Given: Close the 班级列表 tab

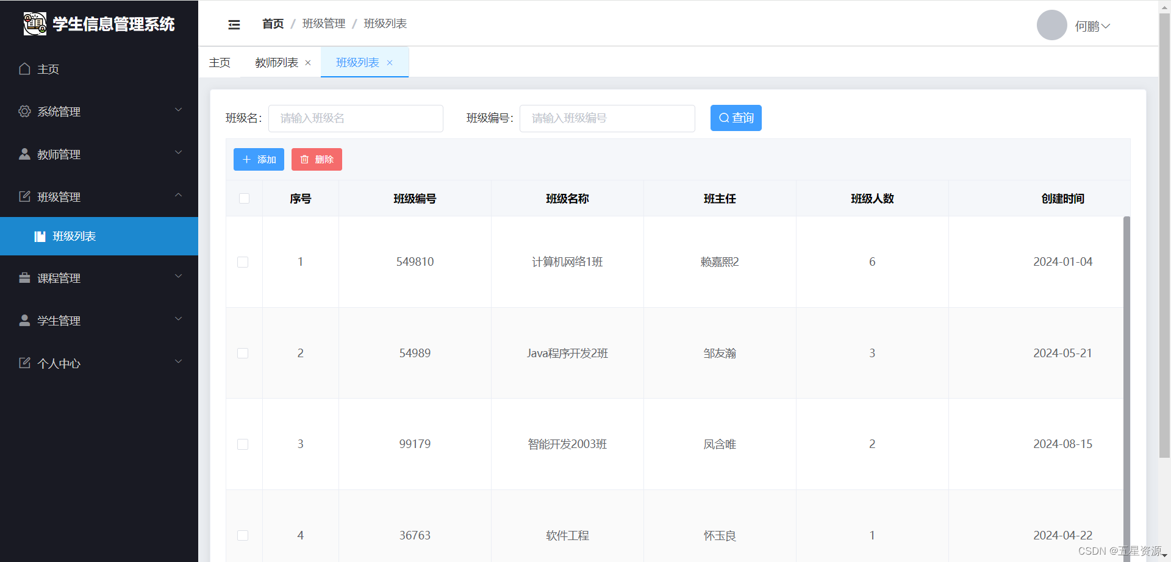Looking at the screenshot, I should pos(390,63).
